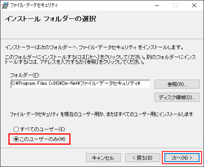Viewport: 204px width, 167px height.
Task: Select the このユーザーのみ(M) radio circle
Action: 16,139
